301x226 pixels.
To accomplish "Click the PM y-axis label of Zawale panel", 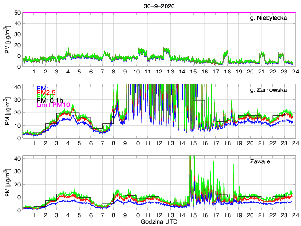I will coord(7,183).
